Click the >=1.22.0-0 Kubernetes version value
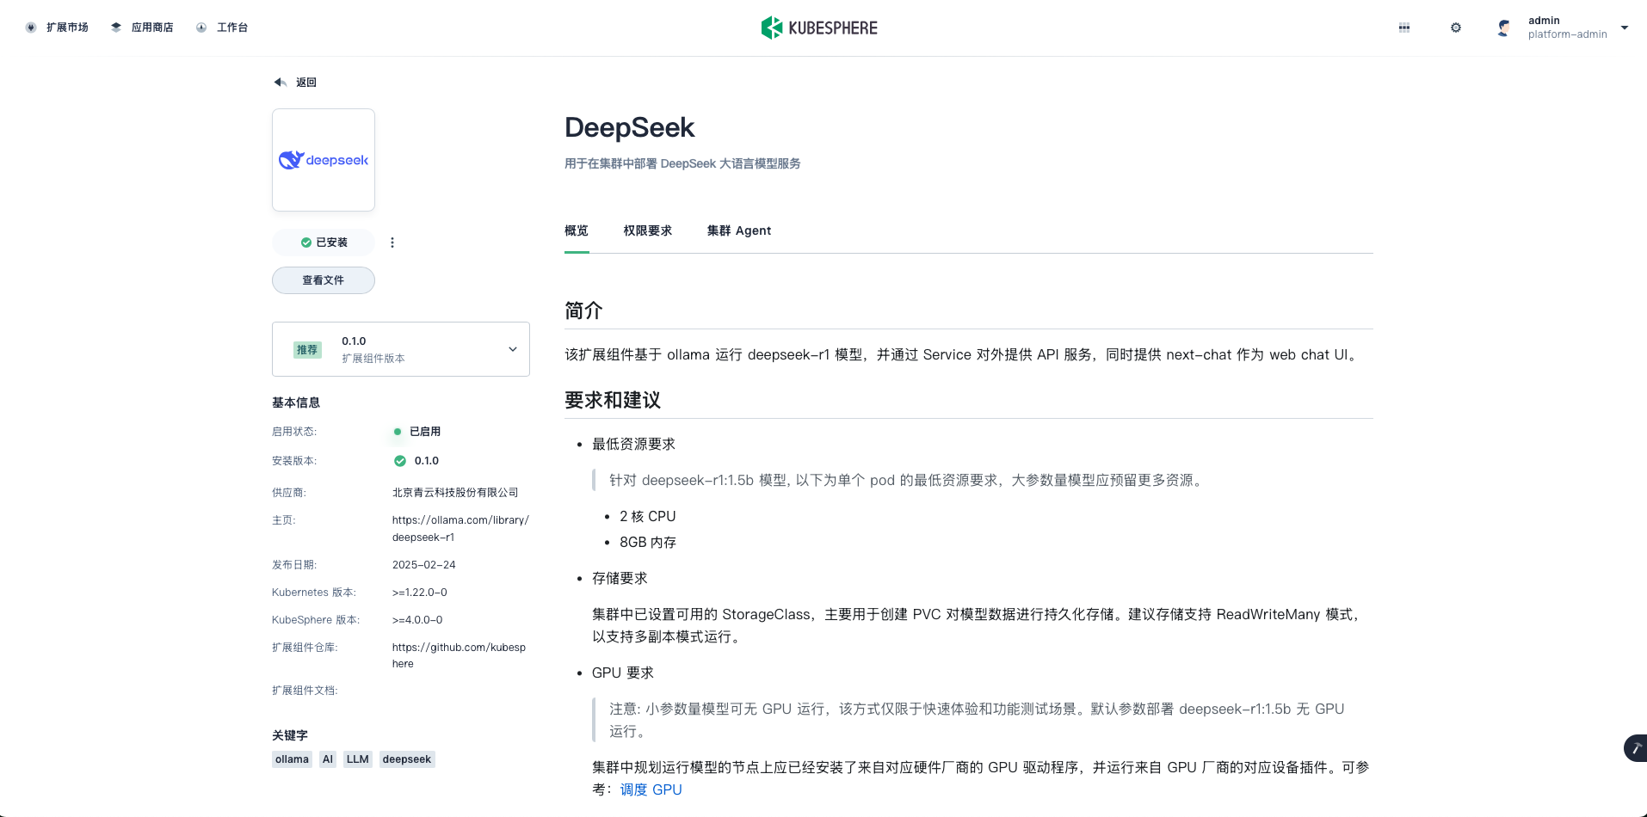The width and height of the screenshot is (1647, 817). [420, 593]
